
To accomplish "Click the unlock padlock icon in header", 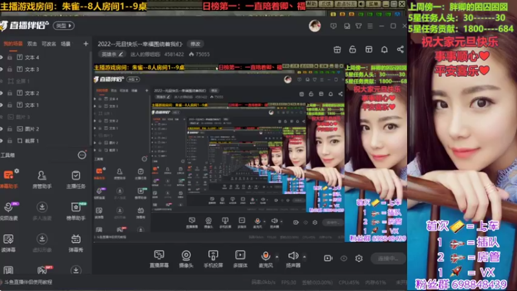I will pos(353,50).
